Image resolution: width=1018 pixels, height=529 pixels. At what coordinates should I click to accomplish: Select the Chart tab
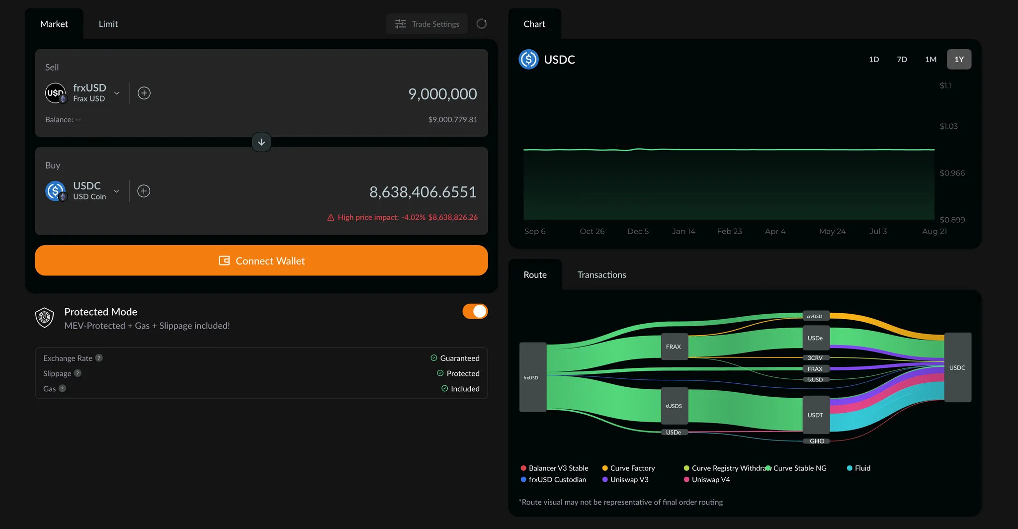pyautogui.click(x=534, y=24)
